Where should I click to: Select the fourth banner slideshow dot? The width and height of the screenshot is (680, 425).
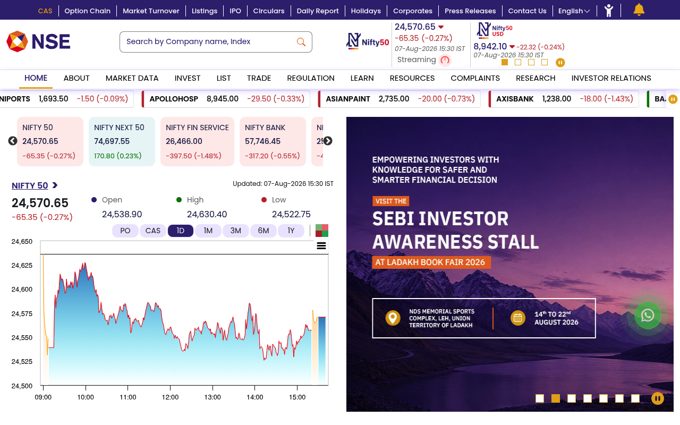[588, 398]
